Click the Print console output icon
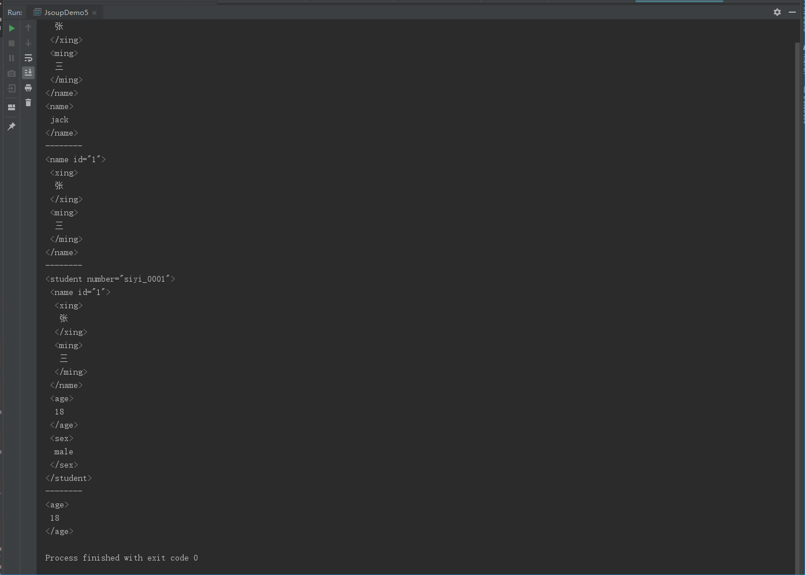Viewport: 805px width, 575px height. coord(28,88)
